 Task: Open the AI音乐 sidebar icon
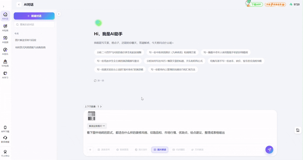5,51
